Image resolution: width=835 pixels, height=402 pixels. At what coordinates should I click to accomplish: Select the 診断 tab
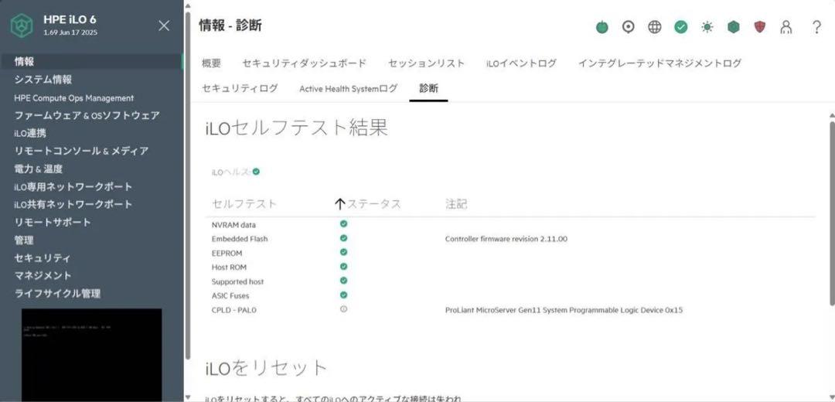[428, 88]
